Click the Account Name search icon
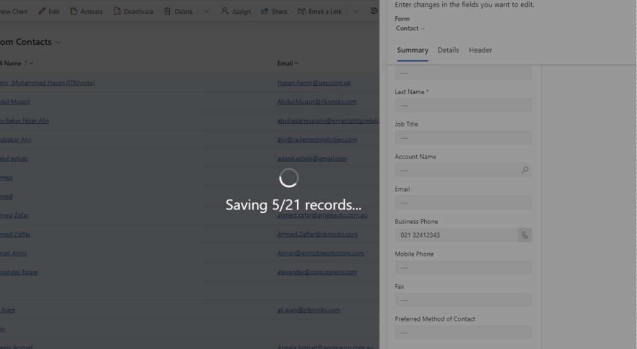This screenshot has width=637, height=349. (x=525, y=170)
